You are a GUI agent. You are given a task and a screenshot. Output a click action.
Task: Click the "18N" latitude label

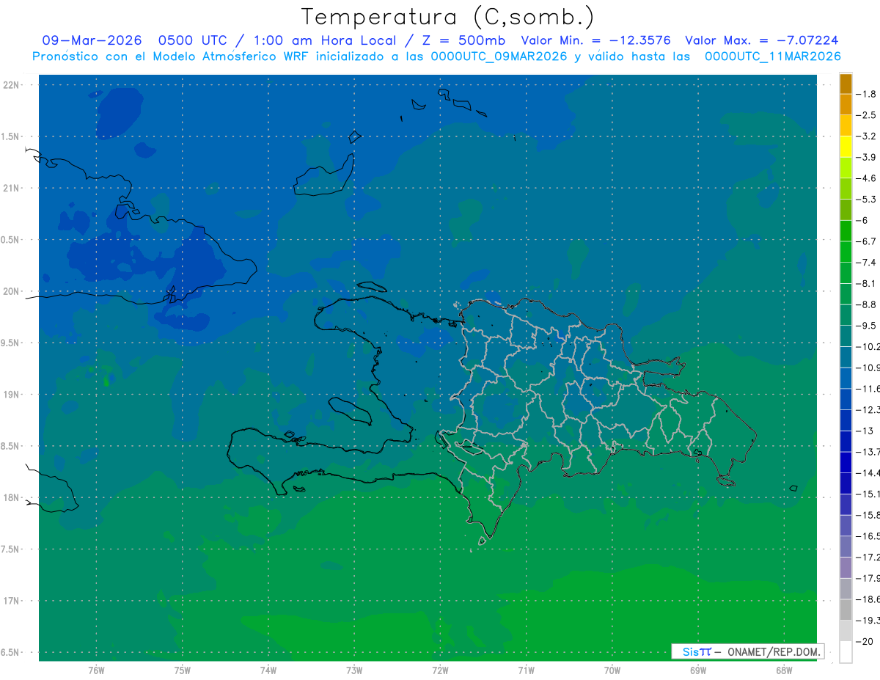pos(12,498)
